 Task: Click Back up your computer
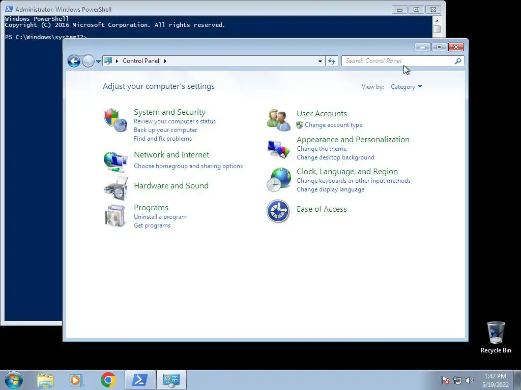tap(165, 130)
